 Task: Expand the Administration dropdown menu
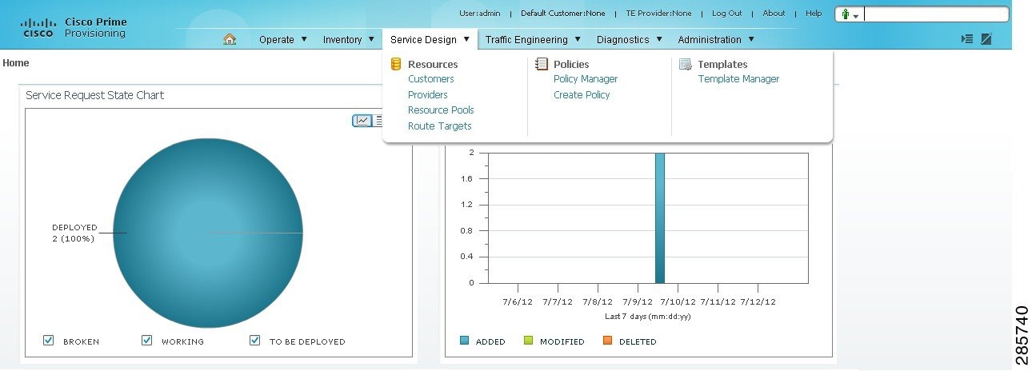tap(716, 39)
